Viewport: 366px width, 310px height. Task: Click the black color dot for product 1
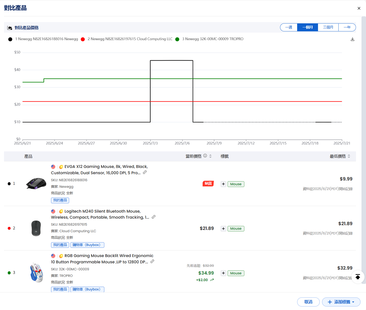click(x=9, y=184)
